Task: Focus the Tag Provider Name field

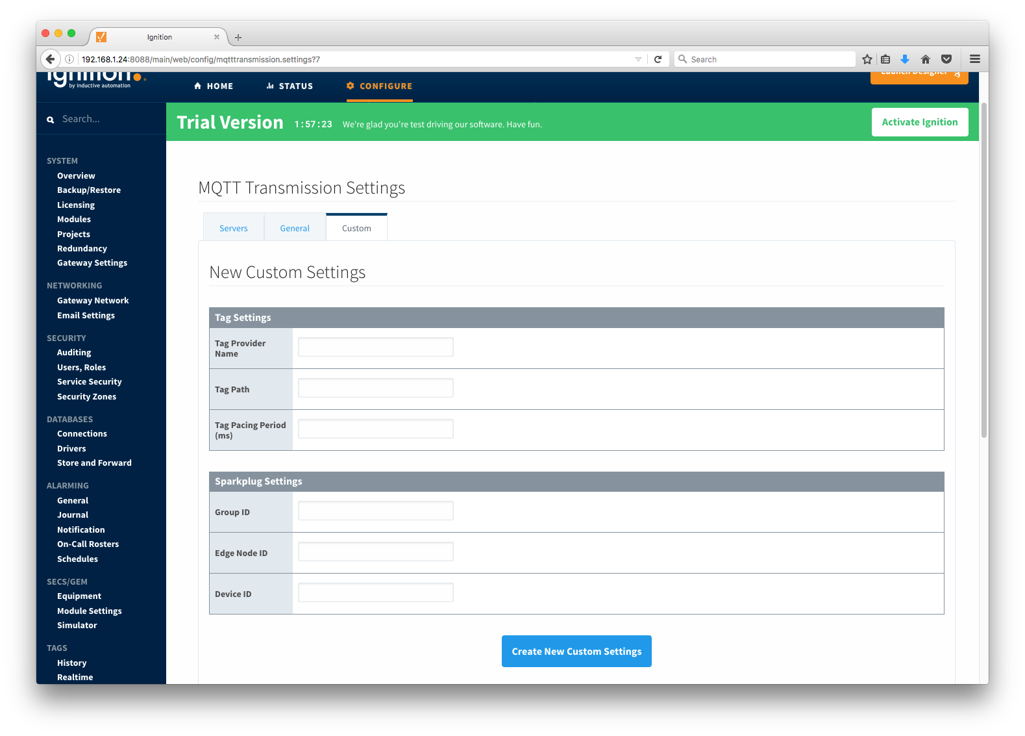Action: coord(376,347)
